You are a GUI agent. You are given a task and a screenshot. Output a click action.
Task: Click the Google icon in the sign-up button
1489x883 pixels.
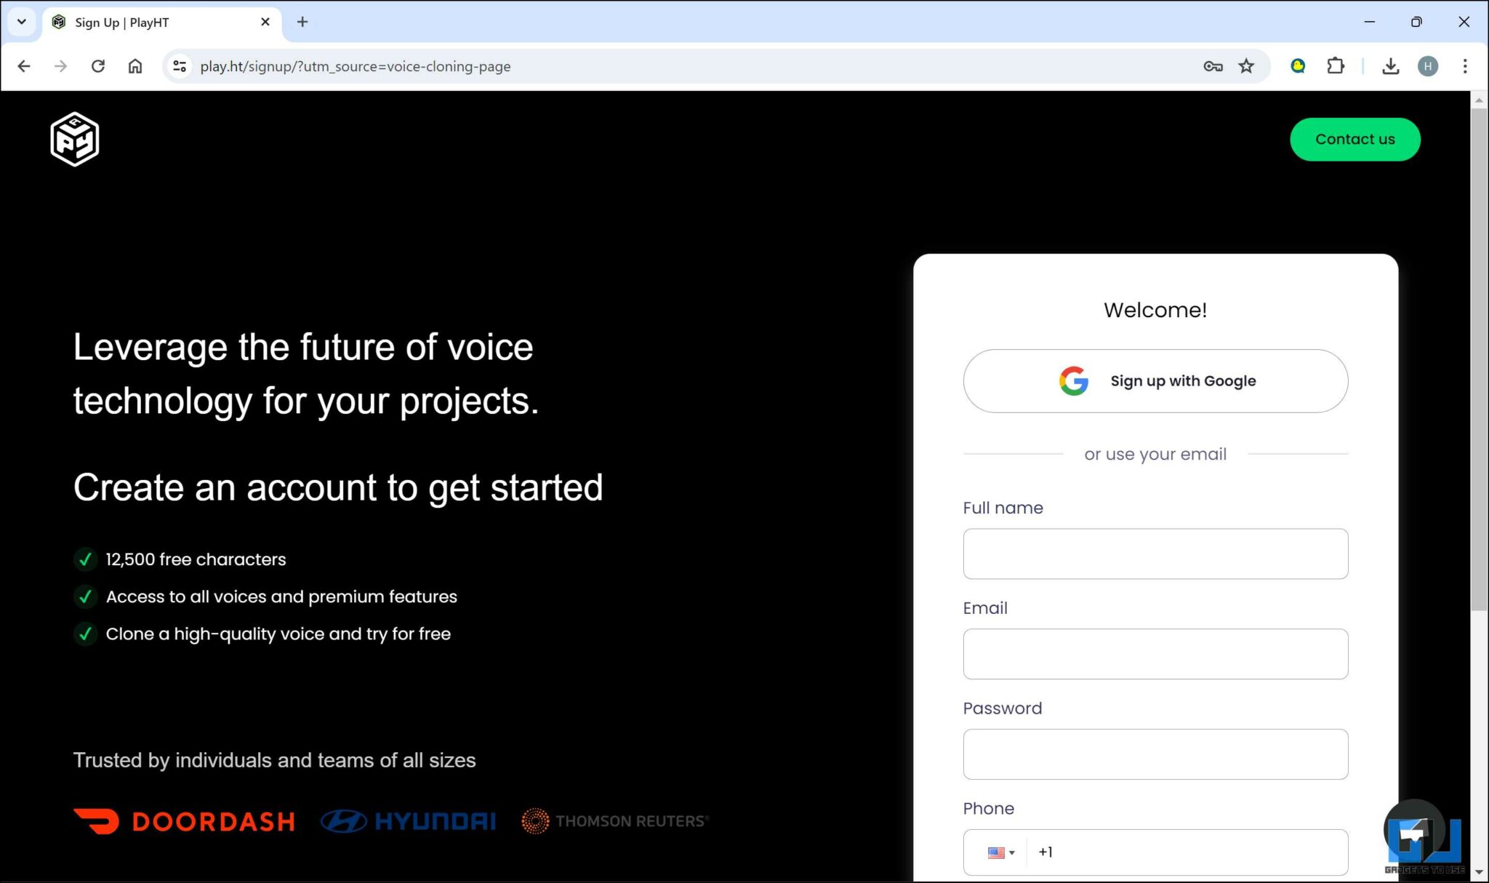tap(1073, 380)
